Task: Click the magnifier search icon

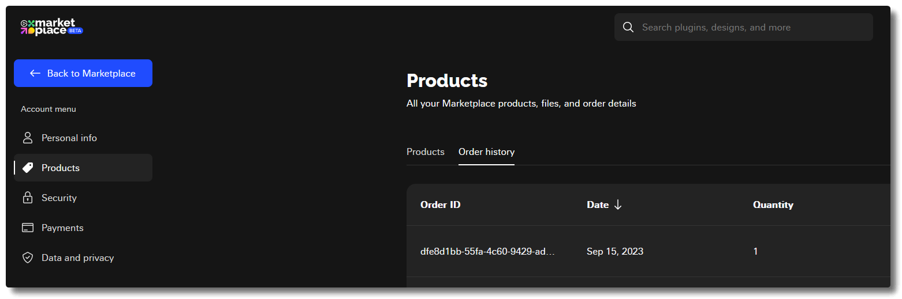Action: 628,27
